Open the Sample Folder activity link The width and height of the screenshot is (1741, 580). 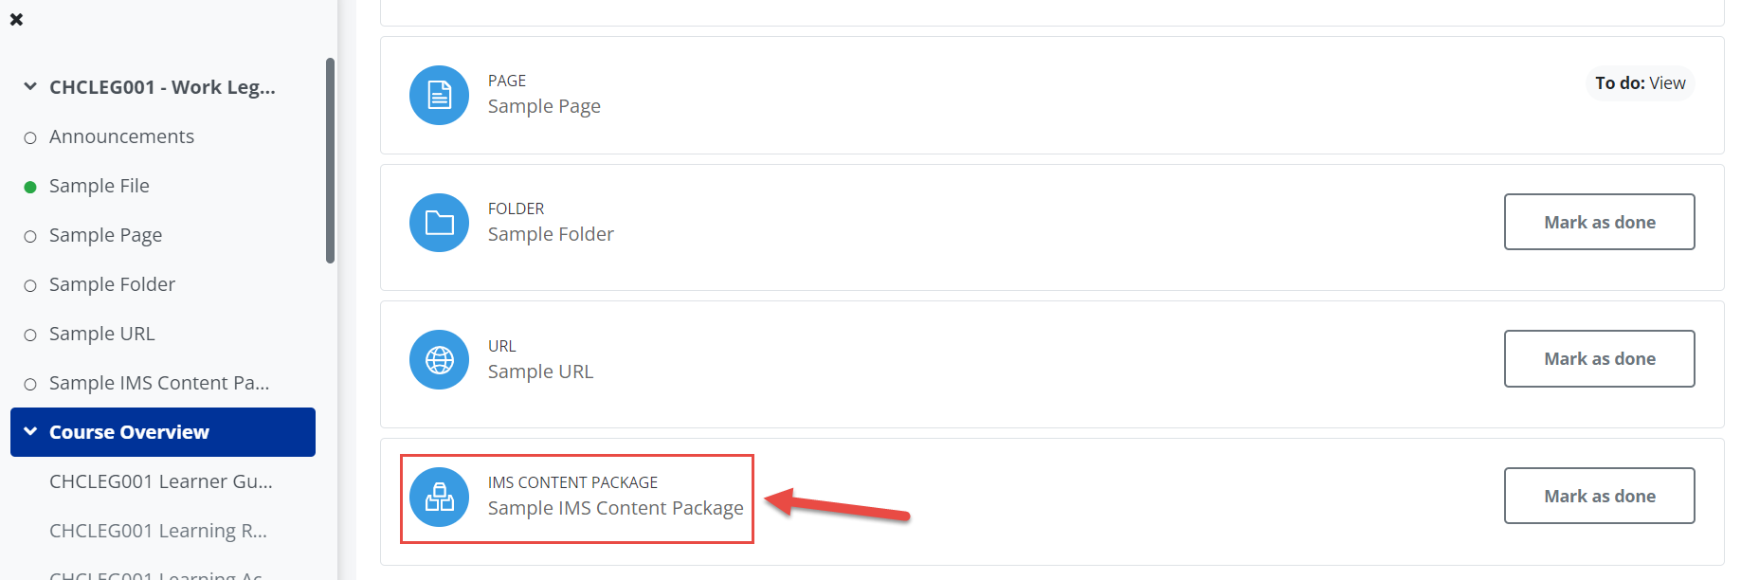click(551, 234)
